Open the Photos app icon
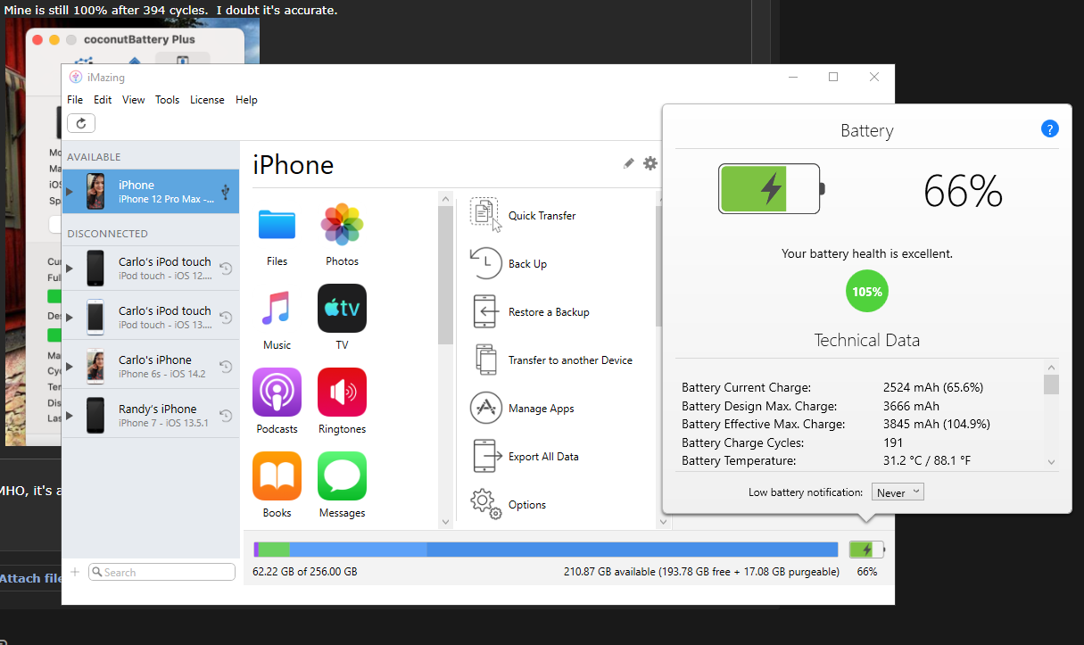Image resolution: width=1084 pixels, height=645 pixels. (x=342, y=225)
